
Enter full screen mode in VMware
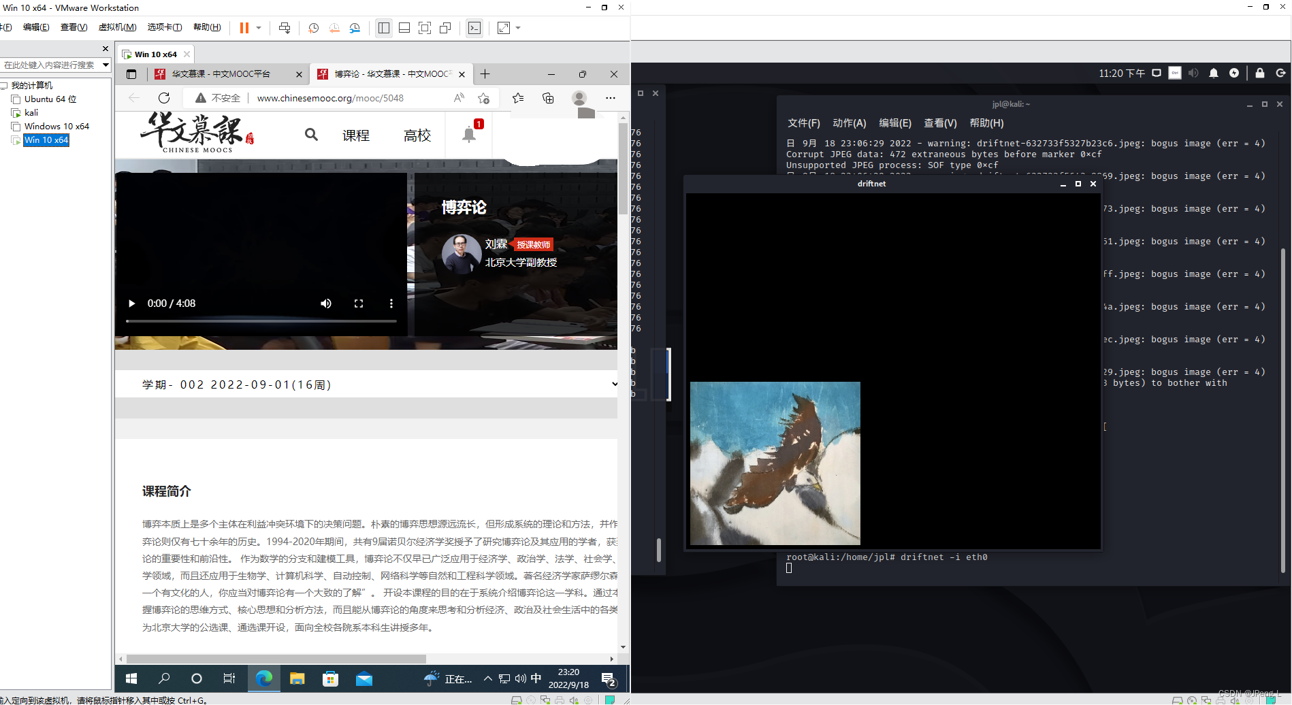425,28
